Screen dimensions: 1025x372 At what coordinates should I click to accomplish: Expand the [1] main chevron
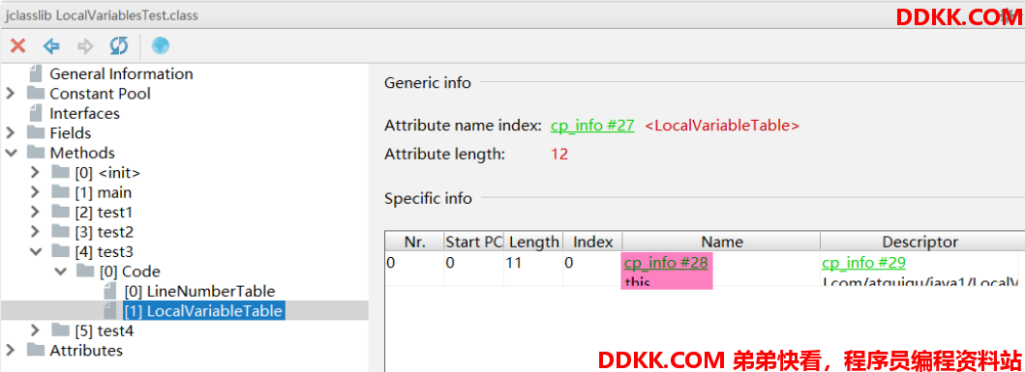35,192
